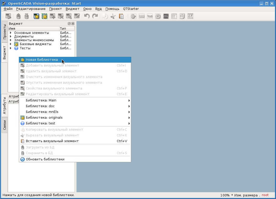Open the Библиотека: doc submenu
276x199 pixels.
tap(75, 106)
